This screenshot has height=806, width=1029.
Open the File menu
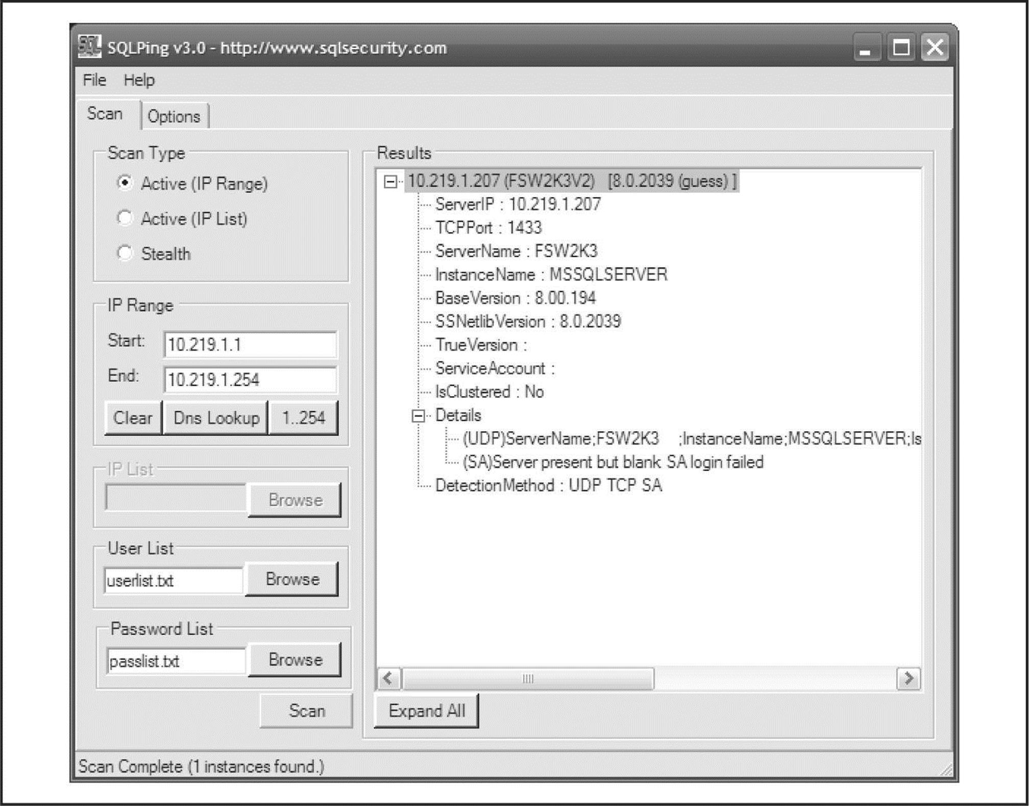coord(94,80)
